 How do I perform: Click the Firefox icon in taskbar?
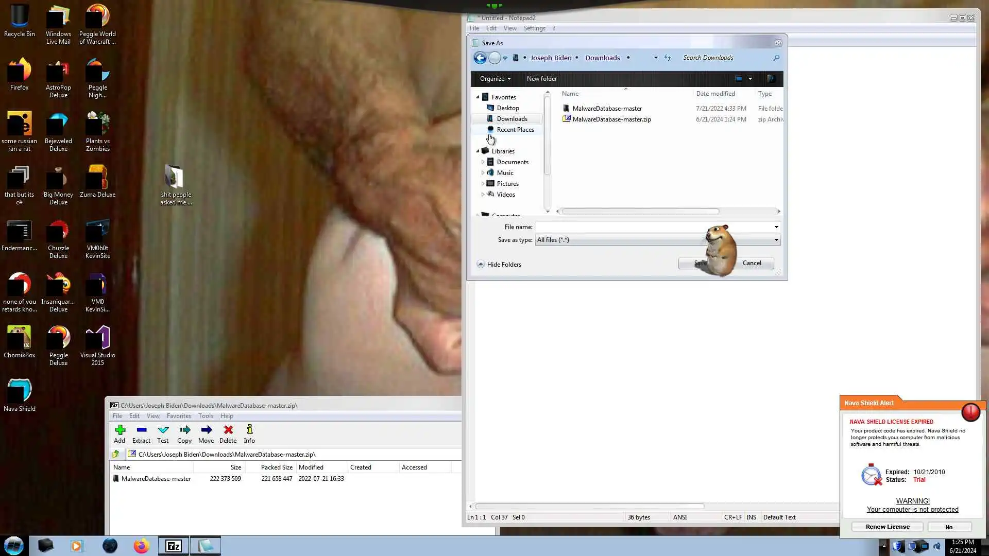coord(141,546)
